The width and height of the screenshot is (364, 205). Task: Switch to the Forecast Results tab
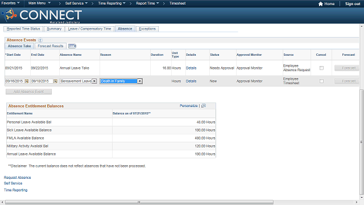[51, 46]
